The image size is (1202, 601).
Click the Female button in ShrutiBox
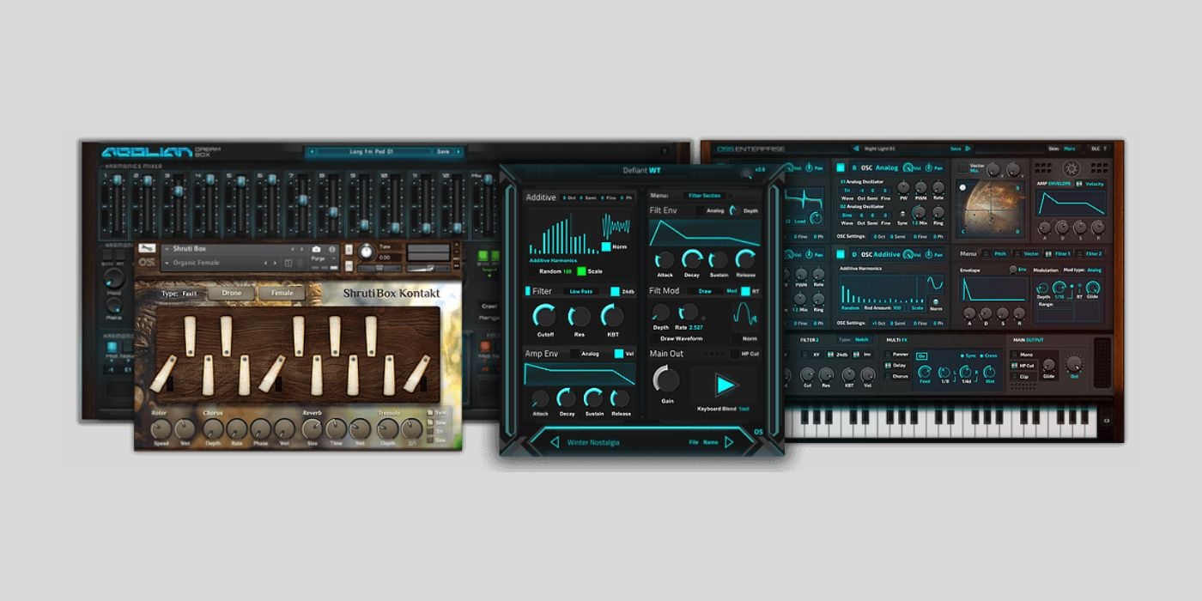[282, 293]
